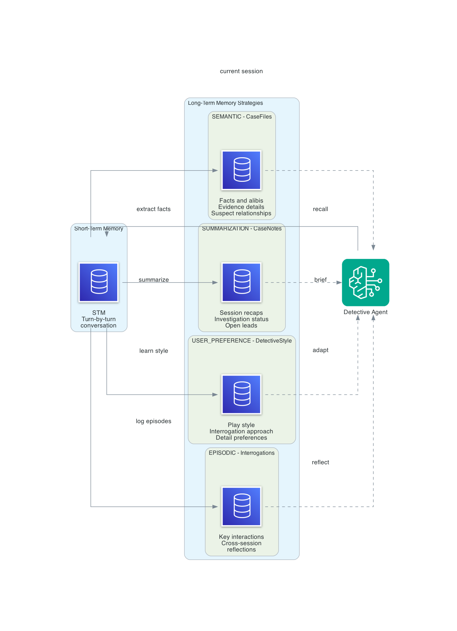The width and height of the screenshot is (457, 631).
Task: Click the 'Long-Term Memory Strategies' group title
Action: (x=225, y=103)
